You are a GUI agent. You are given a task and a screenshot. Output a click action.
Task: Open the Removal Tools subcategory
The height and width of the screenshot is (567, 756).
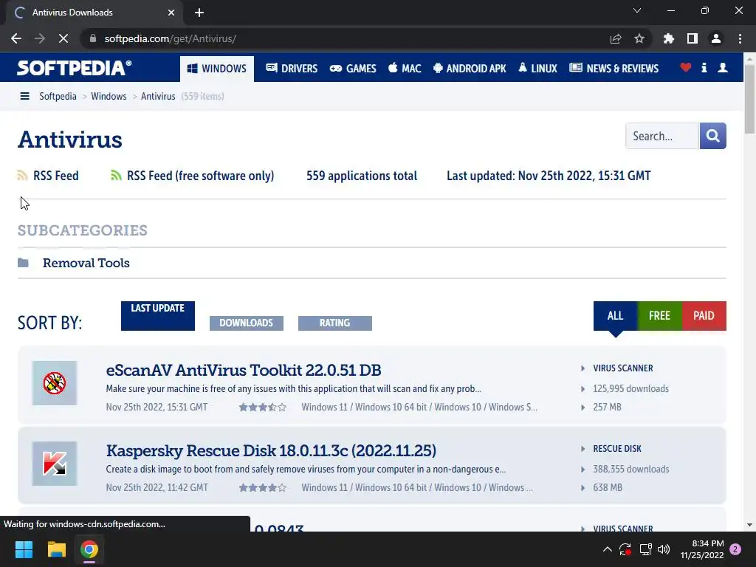(86, 263)
